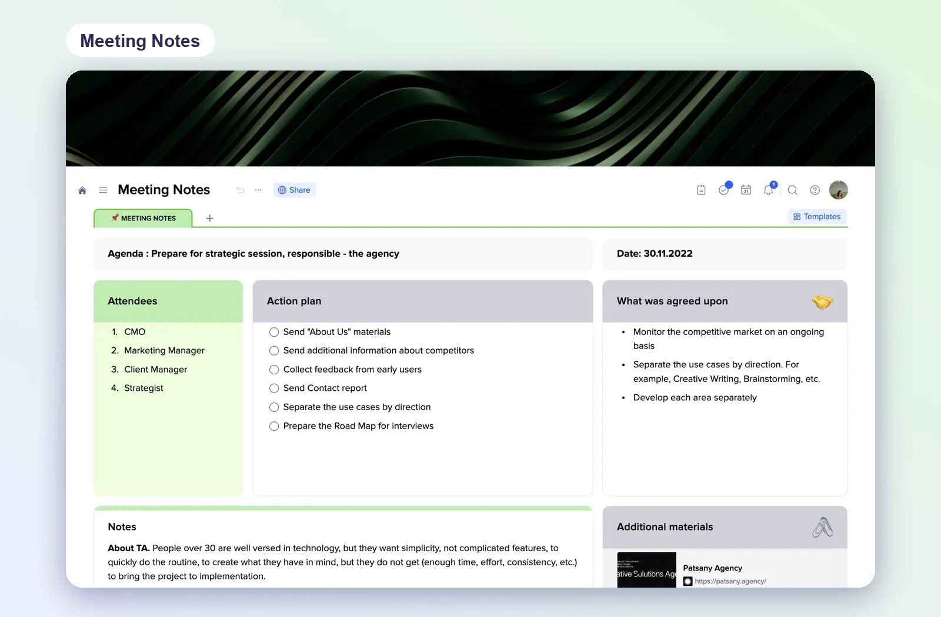Open the Patsany Agency link thumbnail
The image size is (941, 617).
646,569
